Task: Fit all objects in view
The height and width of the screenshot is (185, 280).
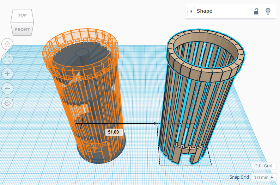Action: pos(7,59)
